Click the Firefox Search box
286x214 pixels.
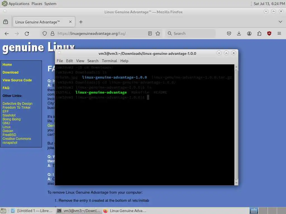tap(190, 33)
